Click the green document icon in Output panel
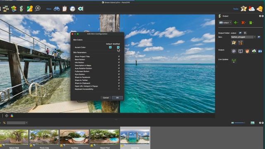 click(x=251, y=22)
